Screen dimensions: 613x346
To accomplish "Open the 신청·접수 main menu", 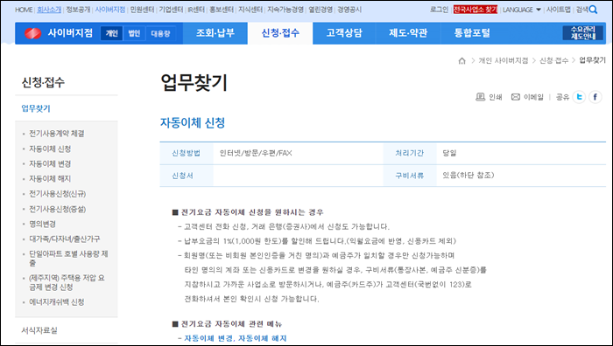I will tap(280, 33).
